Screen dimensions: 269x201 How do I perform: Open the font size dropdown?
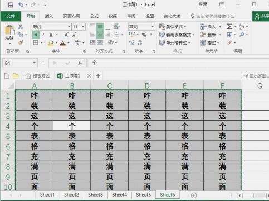click(83, 27)
